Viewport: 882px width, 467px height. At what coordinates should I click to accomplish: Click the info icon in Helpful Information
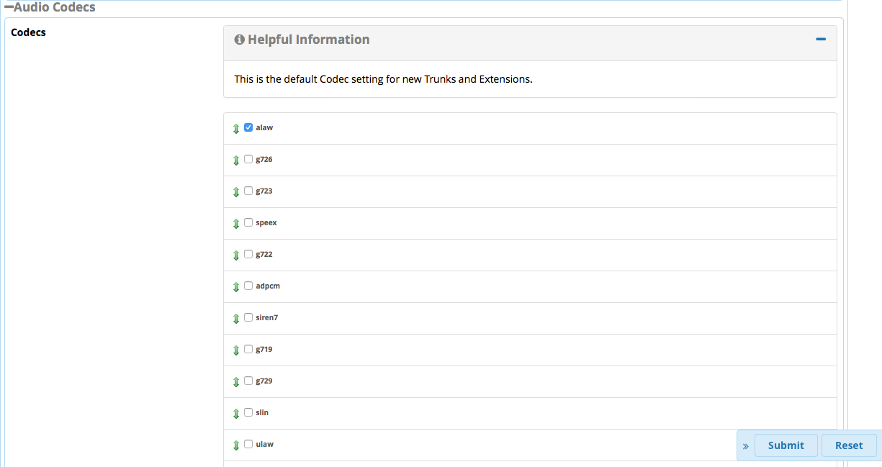tap(240, 40)
